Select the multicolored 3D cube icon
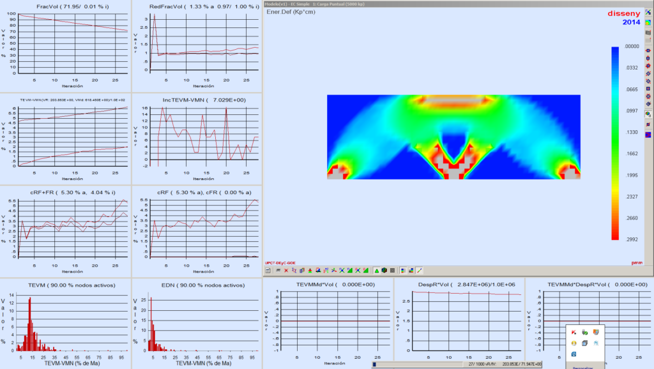This screenshot has width=654, height=369. point(383,270)
